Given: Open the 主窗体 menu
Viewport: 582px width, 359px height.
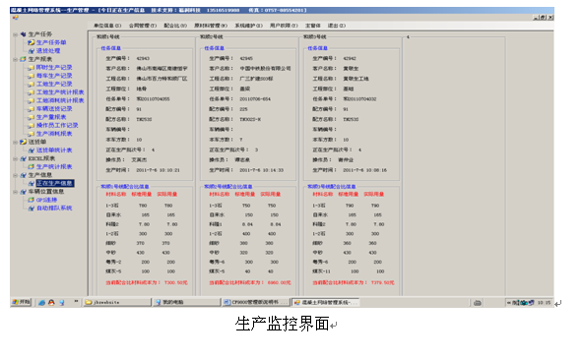Looking at the screenshot, I should 313,26.
